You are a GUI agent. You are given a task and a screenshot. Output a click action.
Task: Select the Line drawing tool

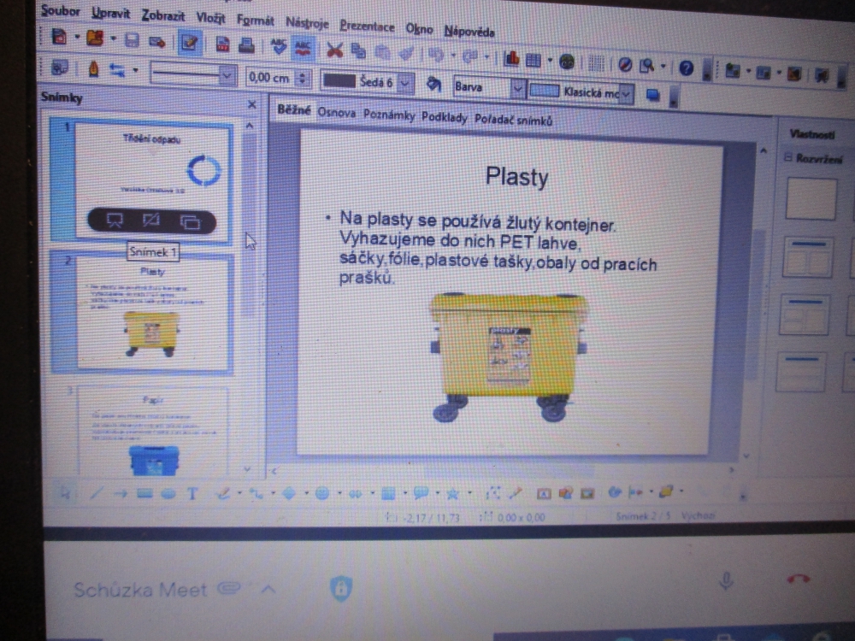[96, 494]
